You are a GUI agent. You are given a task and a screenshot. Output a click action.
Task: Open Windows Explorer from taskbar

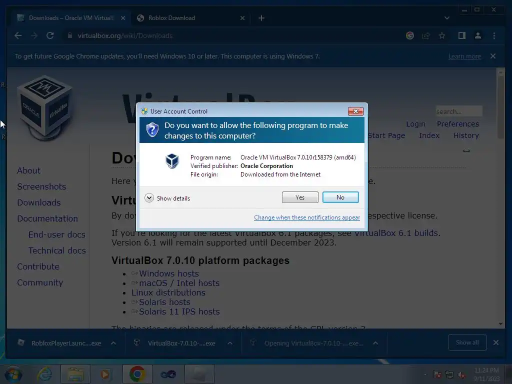(75, 374)
